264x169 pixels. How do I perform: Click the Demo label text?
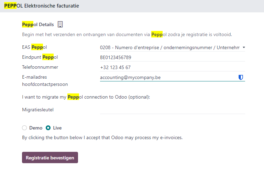[x=36, y=128]
